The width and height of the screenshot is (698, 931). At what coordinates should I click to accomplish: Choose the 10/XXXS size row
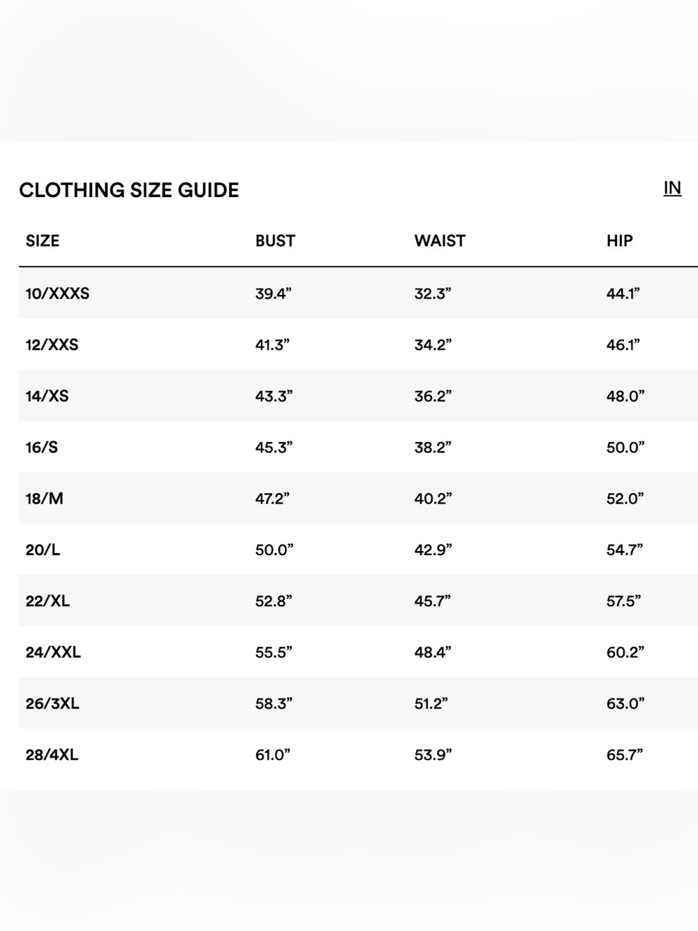358,293
